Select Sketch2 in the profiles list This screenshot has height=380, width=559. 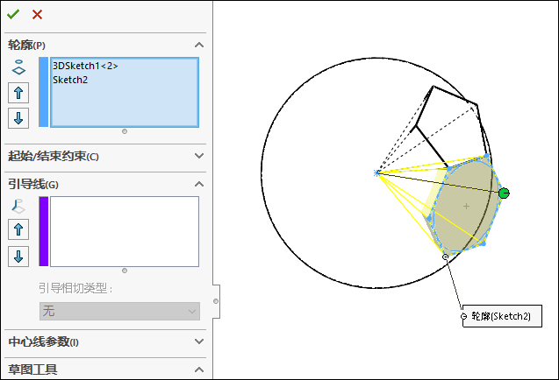(x=70, y=80)
